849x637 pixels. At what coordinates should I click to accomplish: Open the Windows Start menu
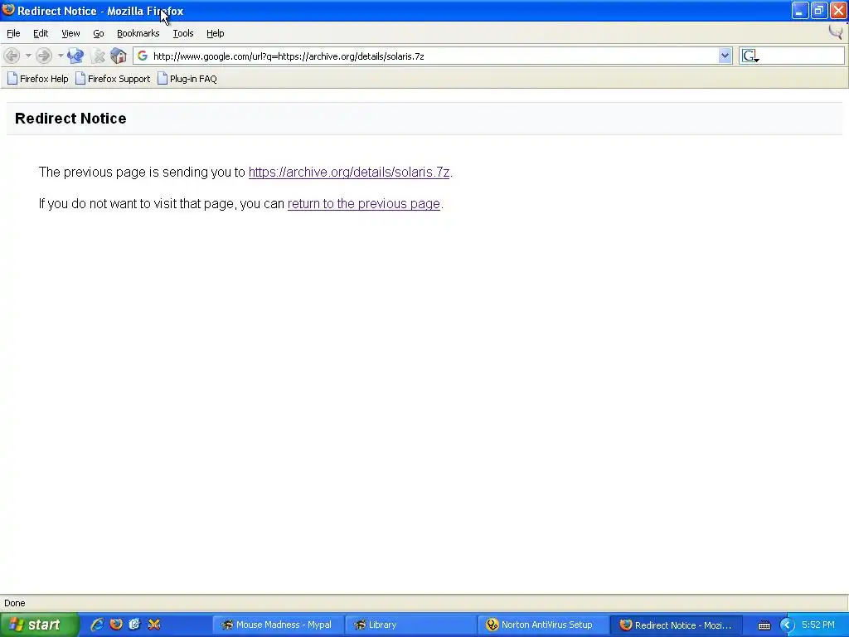coord(39,625)
